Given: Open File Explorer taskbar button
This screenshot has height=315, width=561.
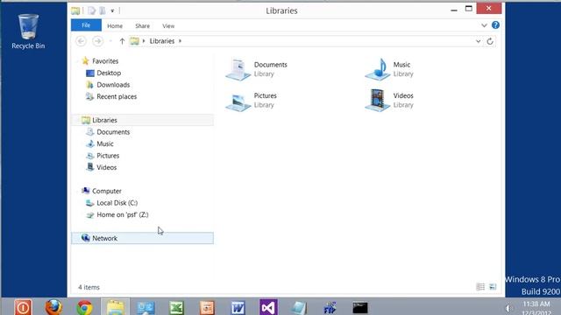Looking at the screenshot, I should pyautogui.click(x=115, y=307).
